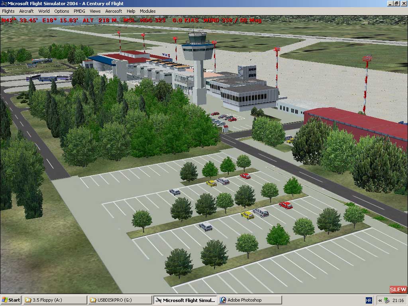Select the Microsoft Flight Simulator taskbar button

185,300
